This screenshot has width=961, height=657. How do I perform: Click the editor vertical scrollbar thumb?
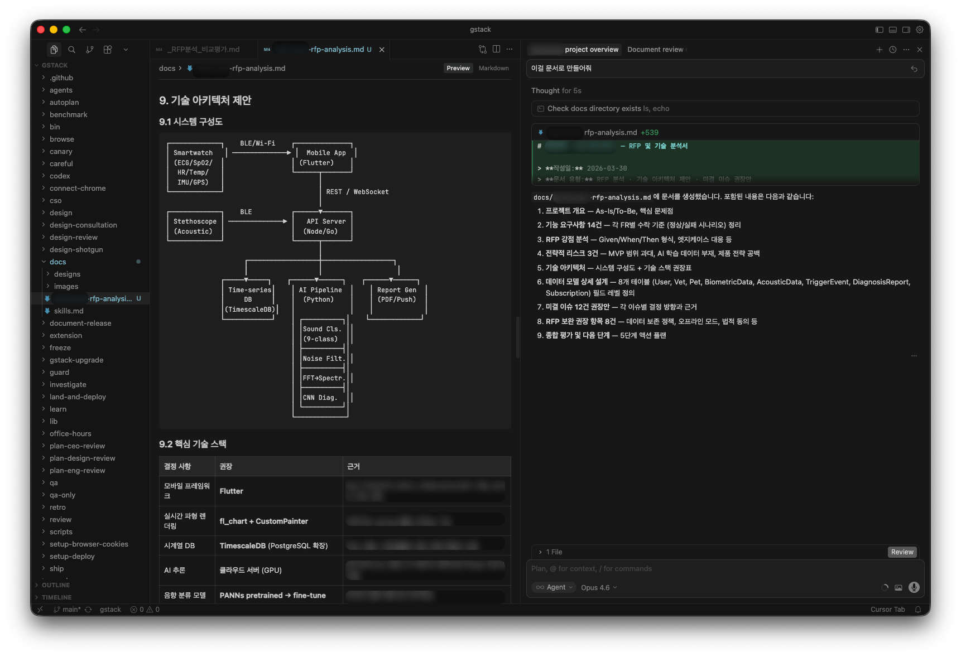coord(517,337)
